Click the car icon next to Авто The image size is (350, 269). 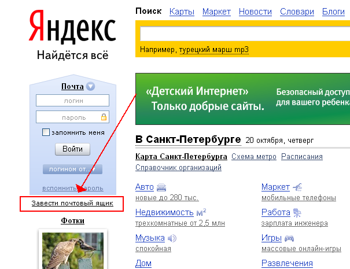(x=161, y=187)
